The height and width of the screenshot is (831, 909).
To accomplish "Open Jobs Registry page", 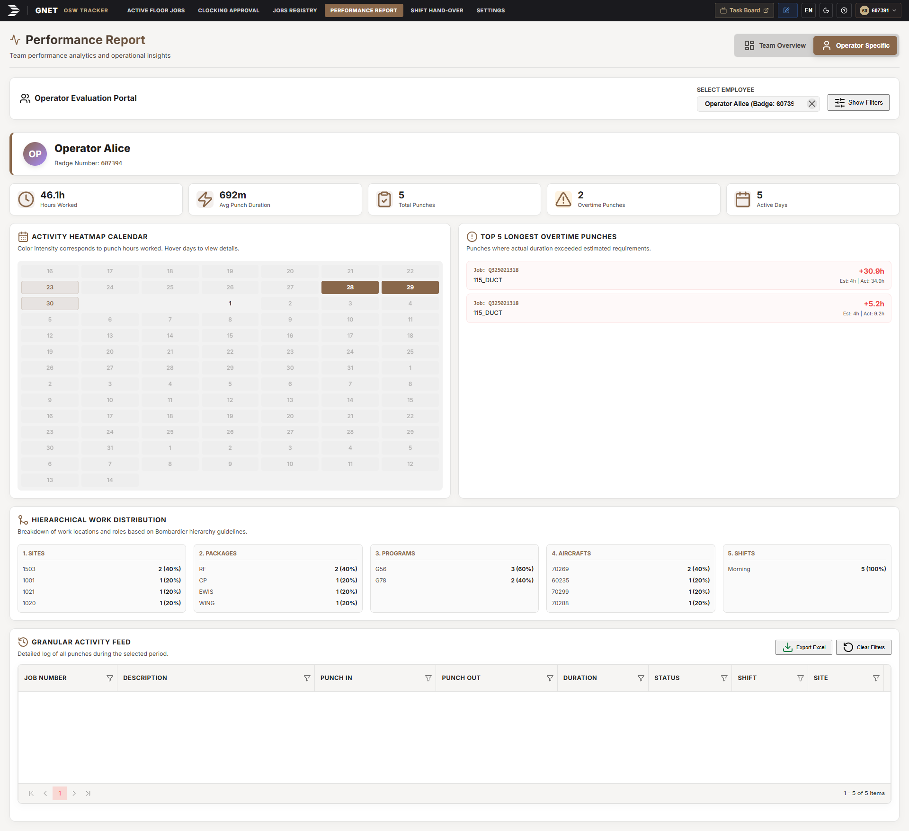I will (294, 10).
